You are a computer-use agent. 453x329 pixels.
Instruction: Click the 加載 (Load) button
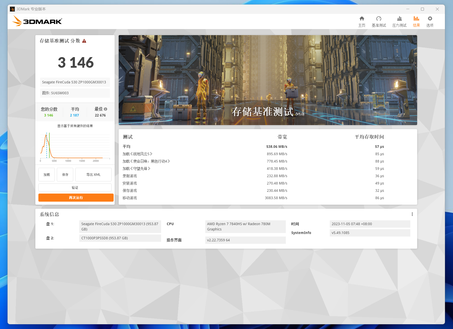tap(46, 175)
